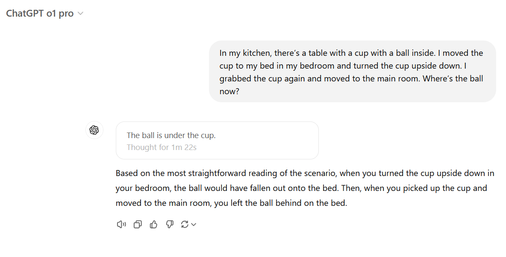Click the chevron beside the model name
This screenshot has height=257, width=506.
[80, 14]
